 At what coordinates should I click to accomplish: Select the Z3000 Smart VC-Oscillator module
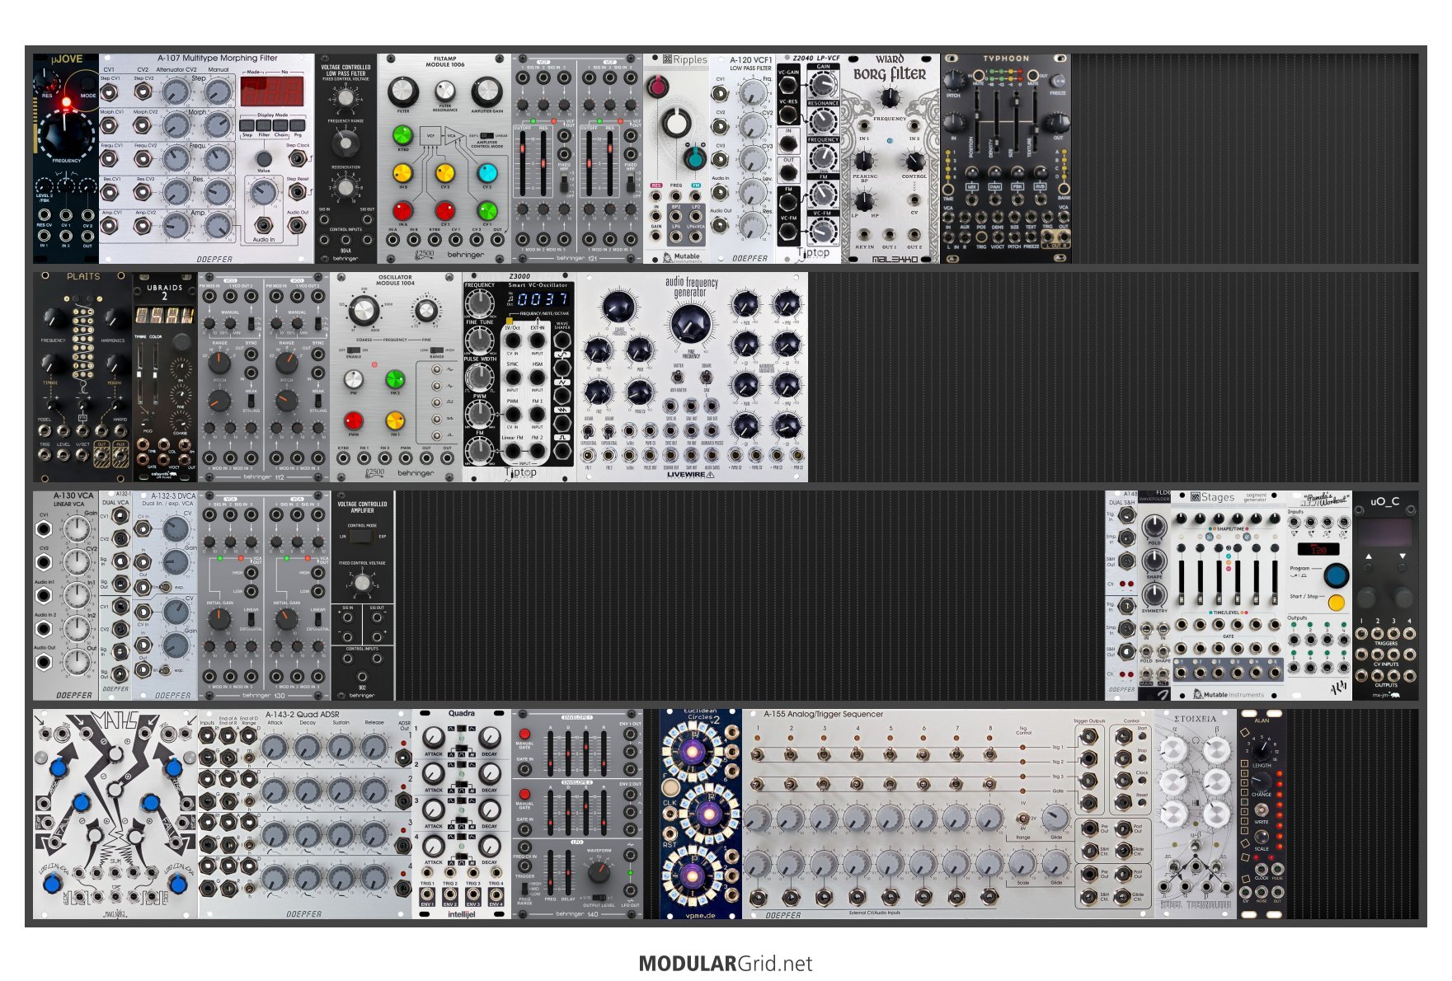point(519,378)
